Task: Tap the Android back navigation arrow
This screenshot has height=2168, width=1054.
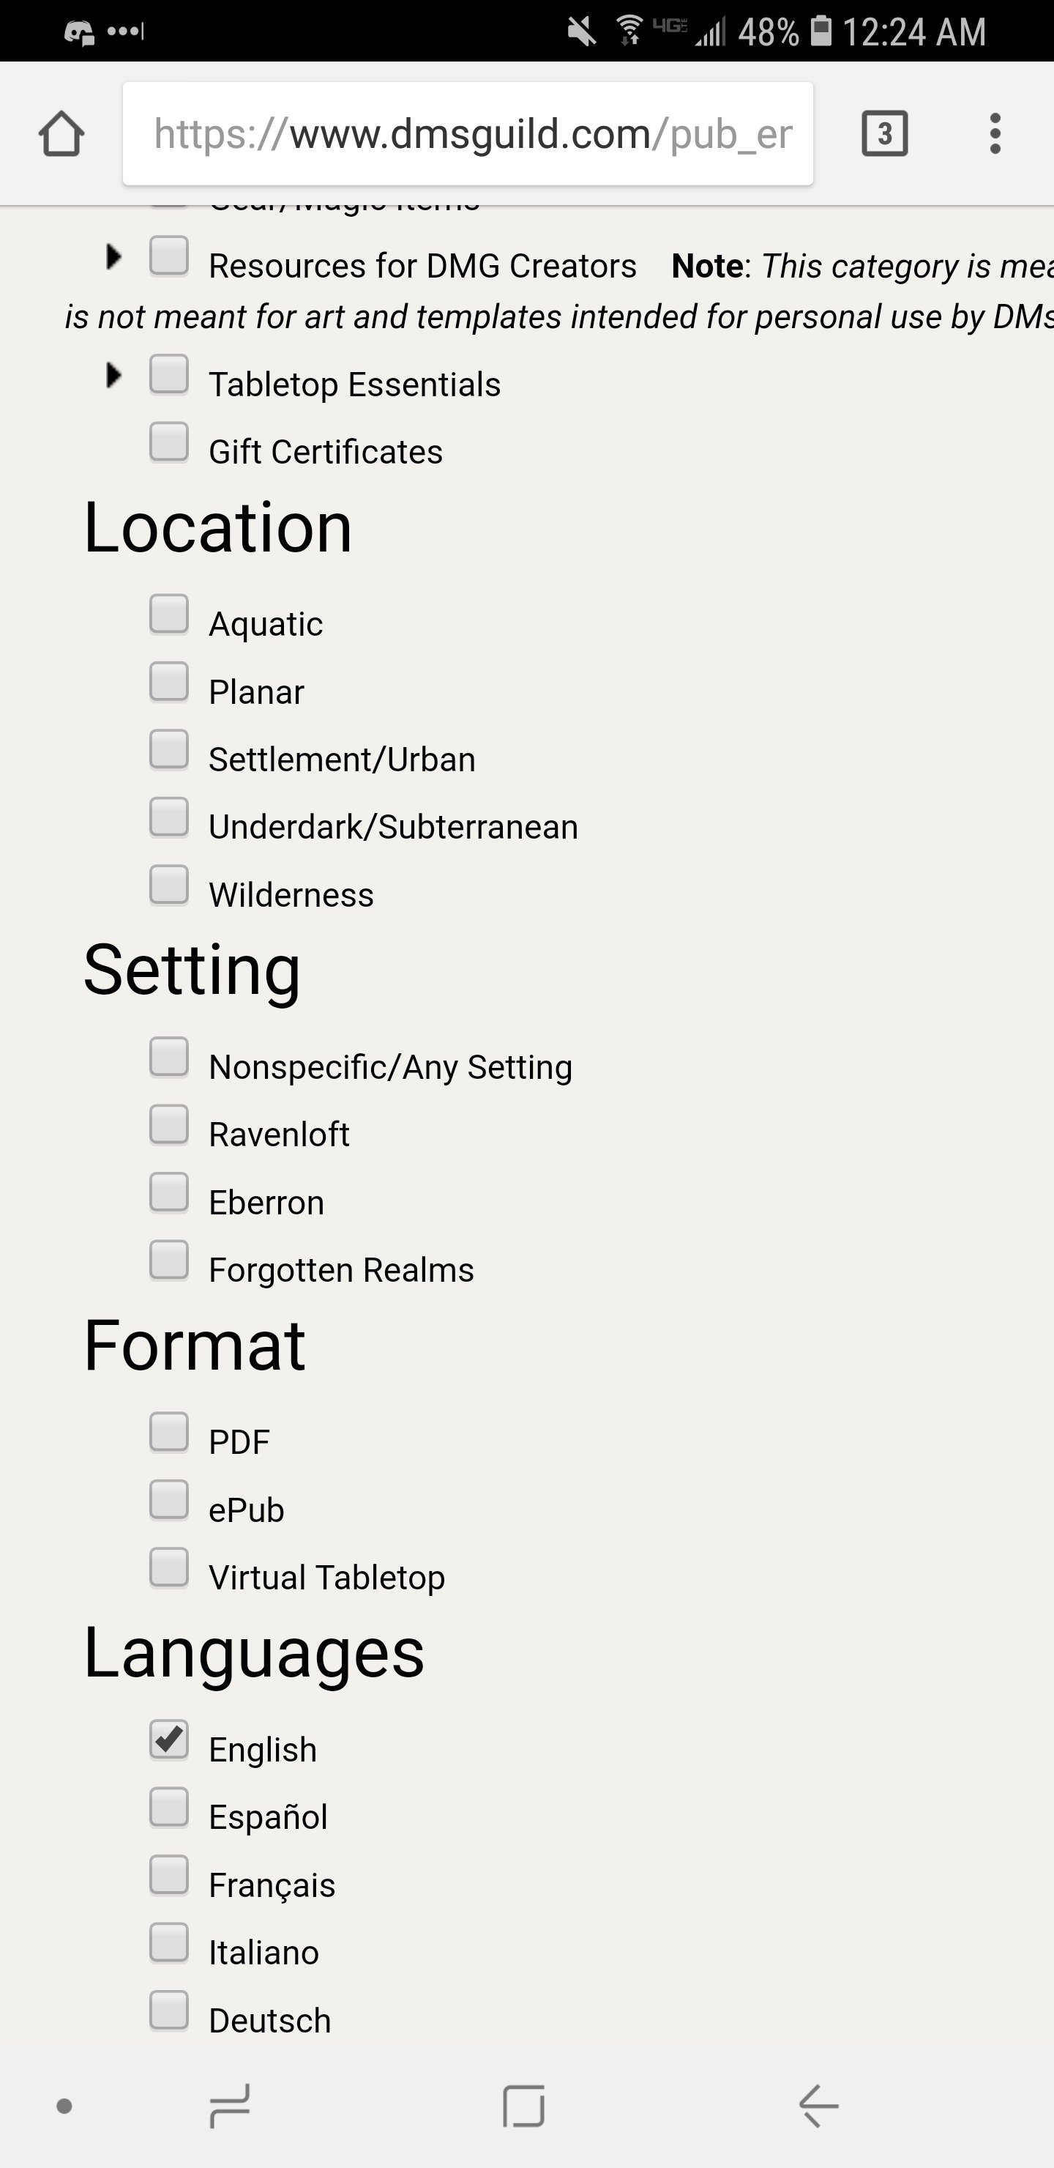Action: (x=818, y=2106)
